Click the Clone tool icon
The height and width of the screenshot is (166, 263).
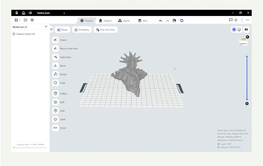tap(56, 128)
